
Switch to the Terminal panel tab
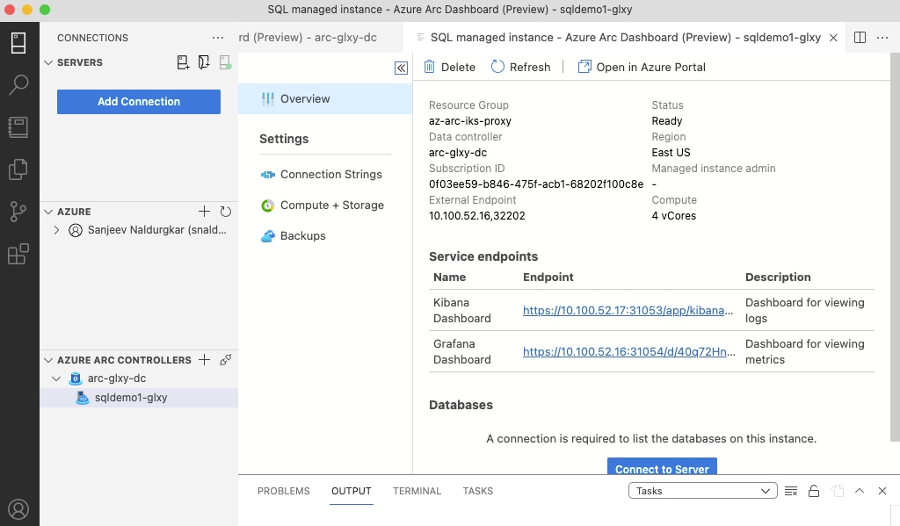click(x=417, y=491)
